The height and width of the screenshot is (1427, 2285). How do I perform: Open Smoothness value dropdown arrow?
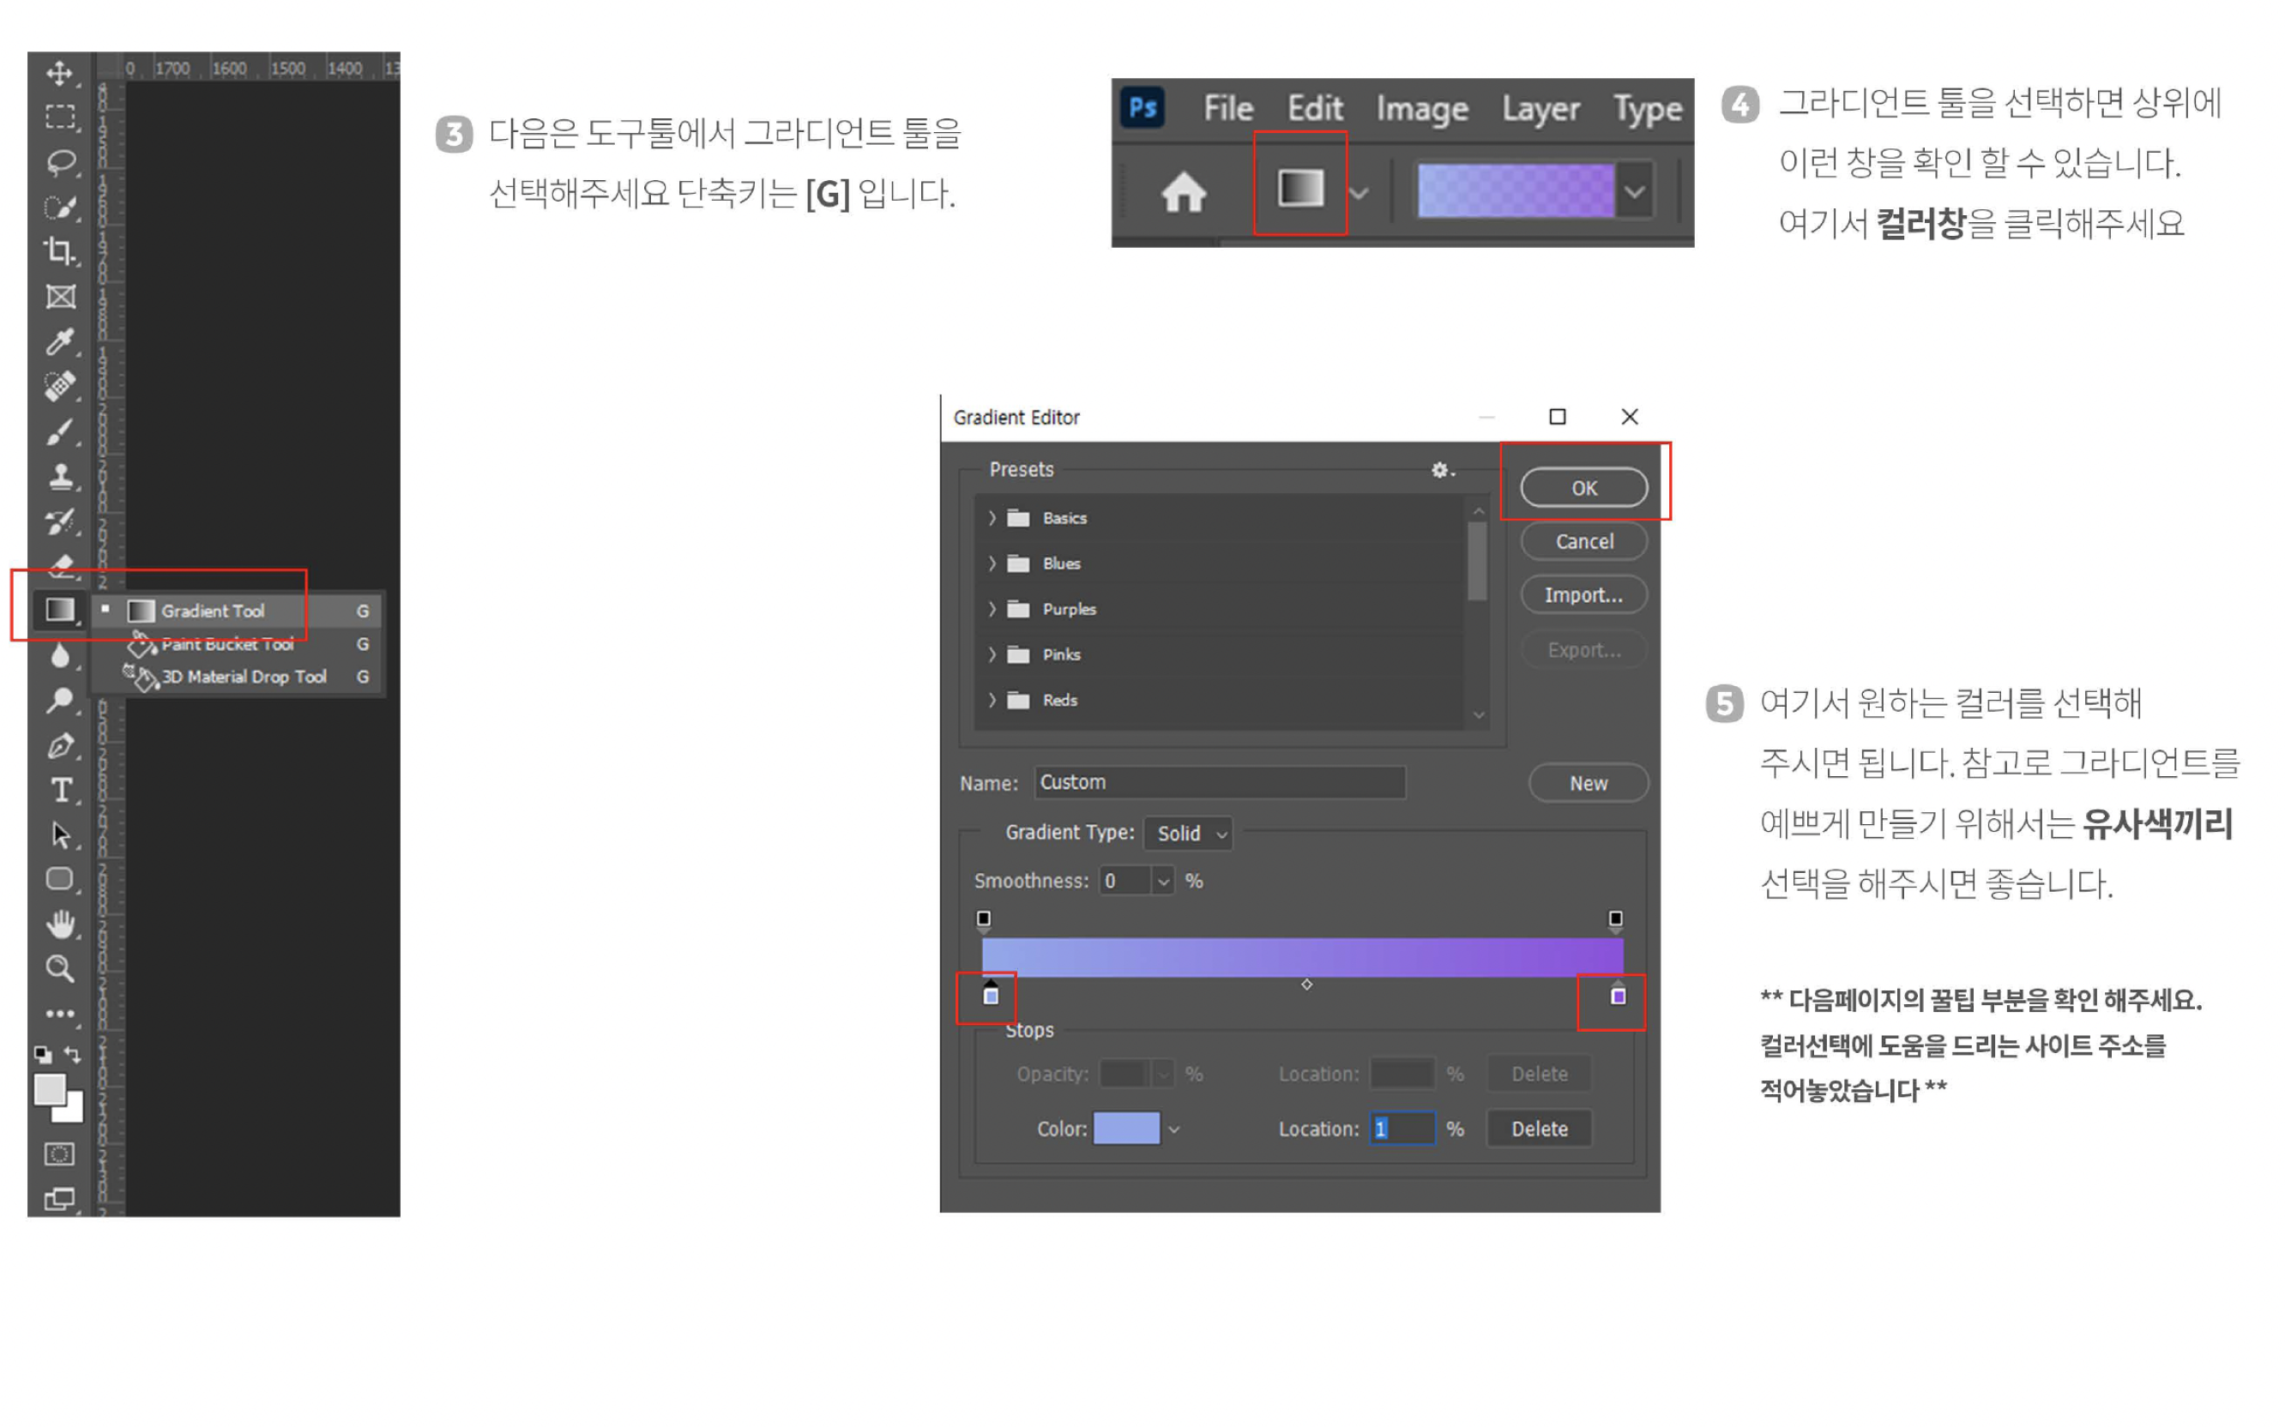tap(1163, 882)
